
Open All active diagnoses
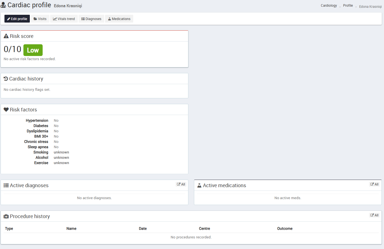coord(181,184)
